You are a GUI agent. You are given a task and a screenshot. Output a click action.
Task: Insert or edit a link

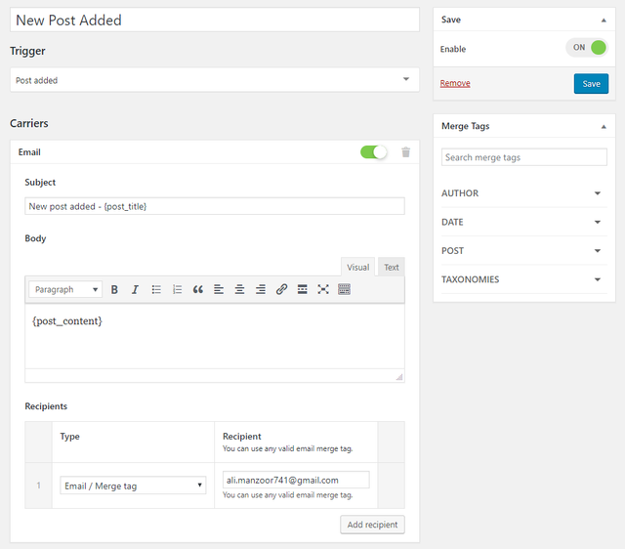point(281,289)
